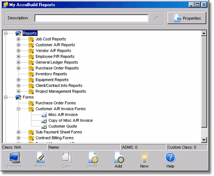This screenshot has width=214, height=176.
Task: Click the Class: N/A status field
Action: pos(24,147)
